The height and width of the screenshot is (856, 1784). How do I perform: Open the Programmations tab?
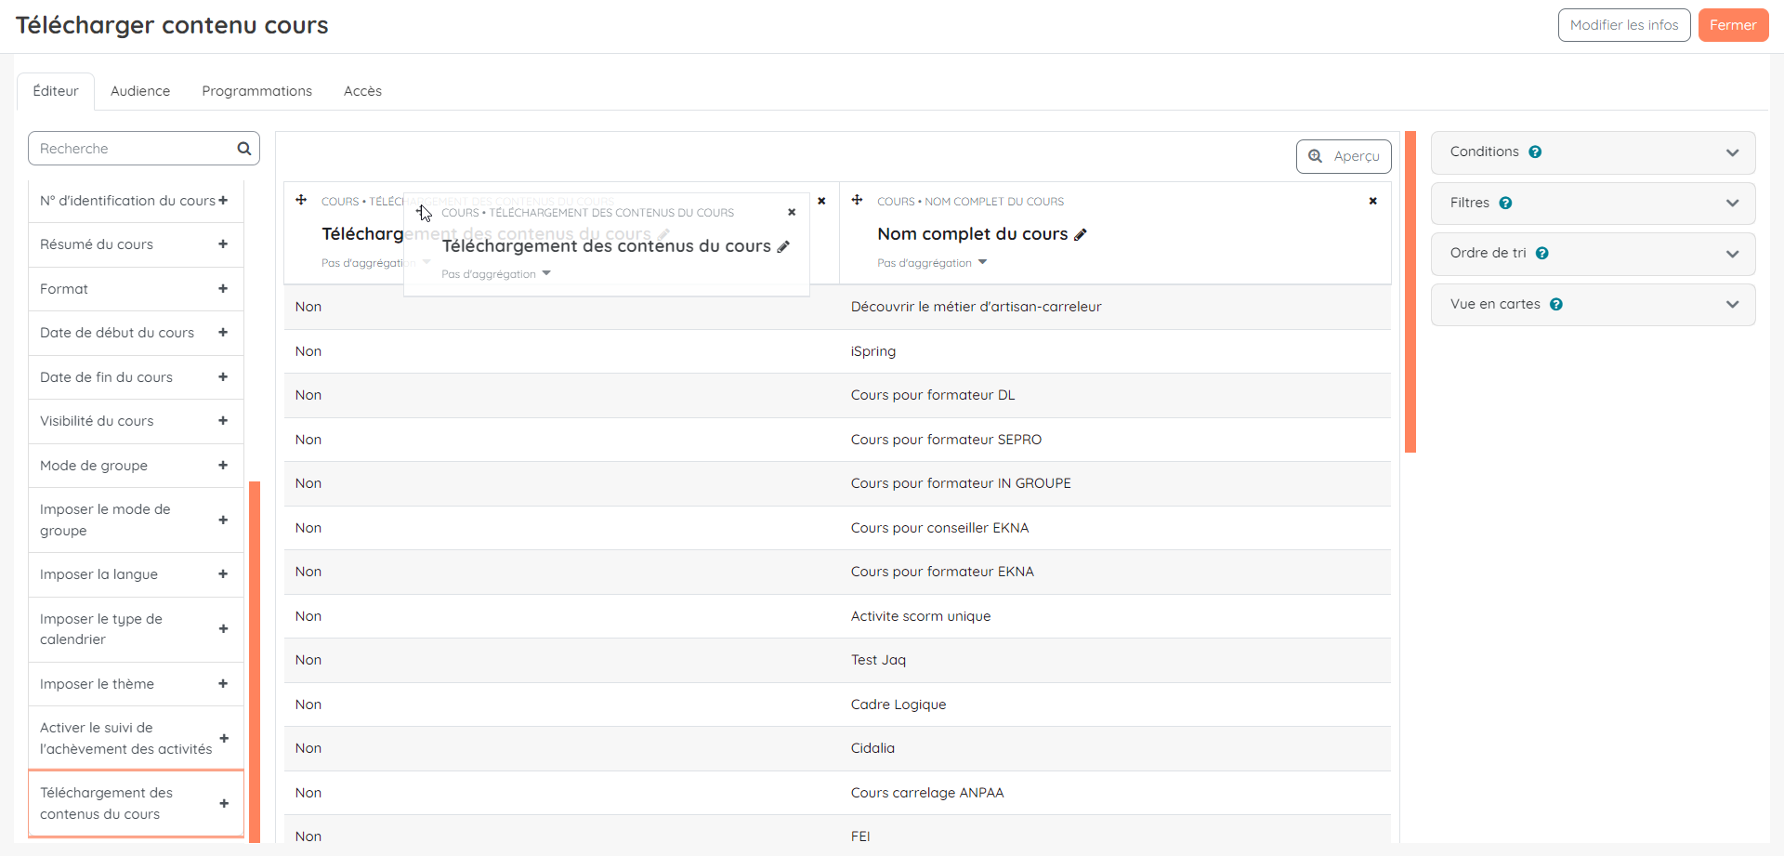point(256,91)
